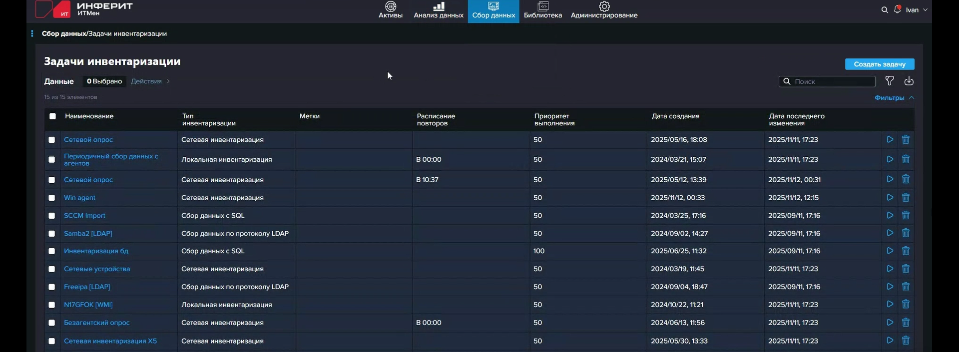
Task: Select the Сетевые устройства row checkbox
Action: [x=51, y=269]
